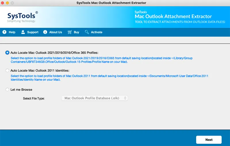Image resolution: width=230 pixels, height=146 pixels.
Task: Close the window with red button
Action: (x=3, y=3)
